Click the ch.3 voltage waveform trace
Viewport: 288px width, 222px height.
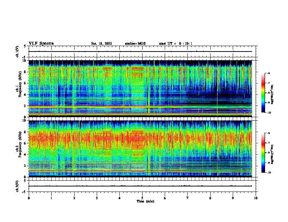click(x=140, y=186)
